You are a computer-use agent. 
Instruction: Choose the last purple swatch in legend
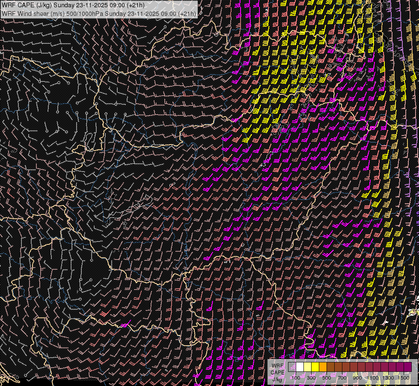(x=407, y=367)
